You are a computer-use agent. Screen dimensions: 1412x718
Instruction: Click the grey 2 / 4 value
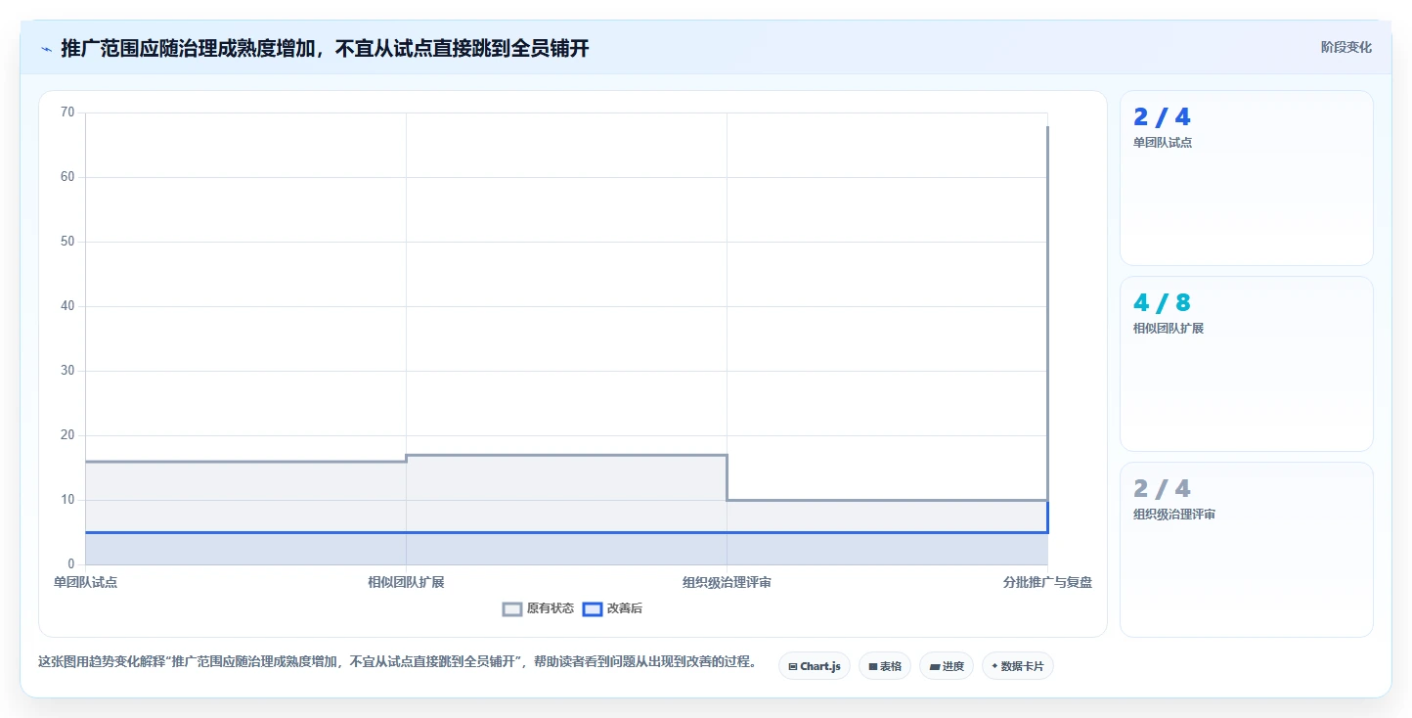[1162, 489]
